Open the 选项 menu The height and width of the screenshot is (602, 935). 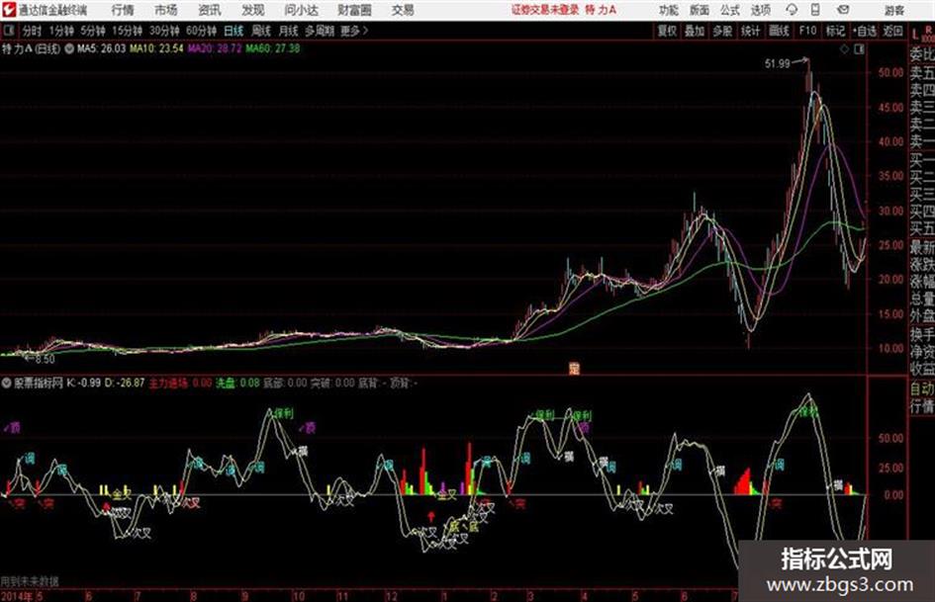click(760, 10)
